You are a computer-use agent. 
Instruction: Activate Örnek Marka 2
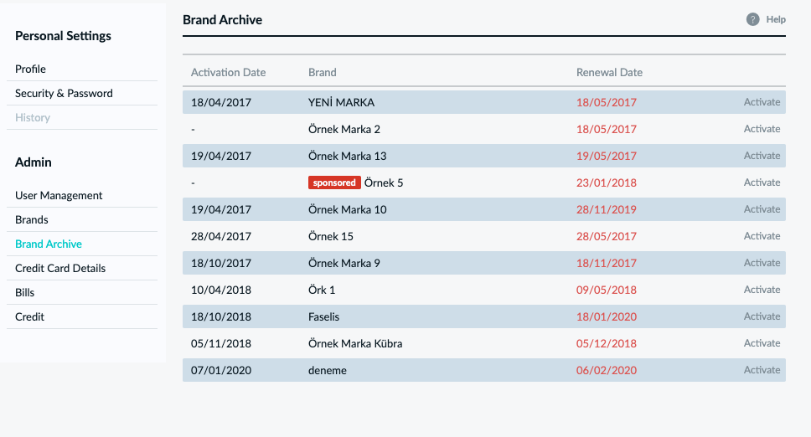pyautogui.click(x=762, y=129)
